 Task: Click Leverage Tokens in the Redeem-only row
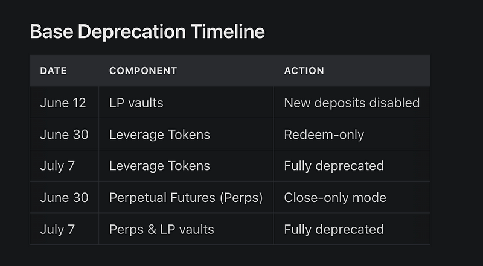pos(159,135)
